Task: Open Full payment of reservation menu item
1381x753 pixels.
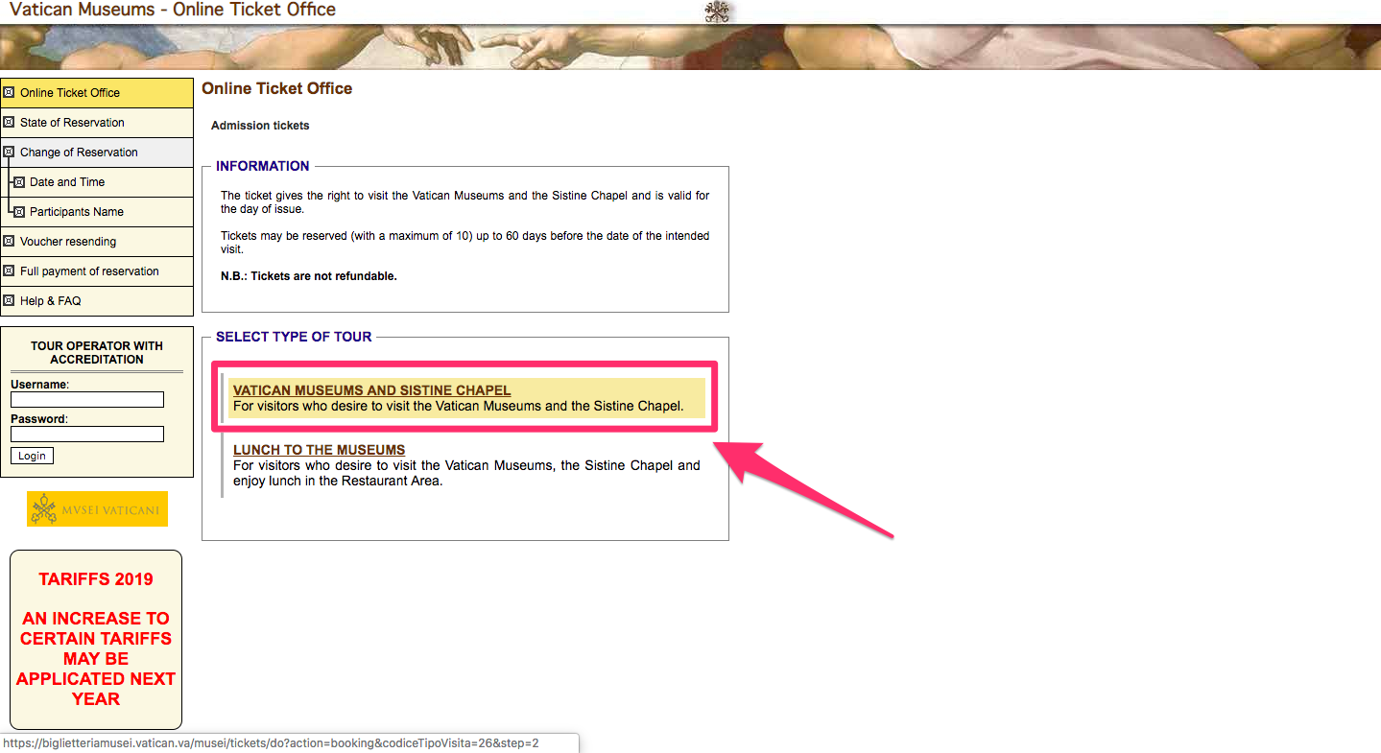Action: [x=89, y=271]
